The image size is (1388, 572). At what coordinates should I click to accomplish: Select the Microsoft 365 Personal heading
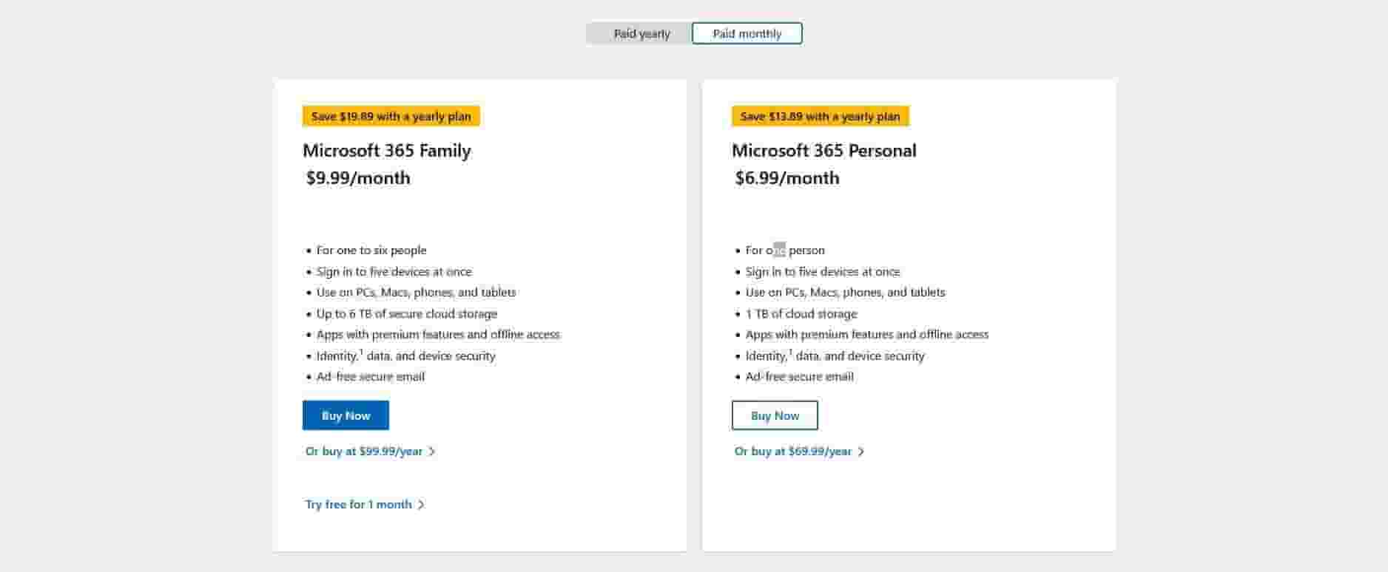point(823,151)
